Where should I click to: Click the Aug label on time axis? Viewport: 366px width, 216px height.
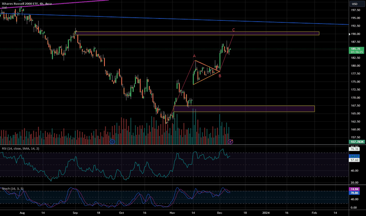pos(22,213)
